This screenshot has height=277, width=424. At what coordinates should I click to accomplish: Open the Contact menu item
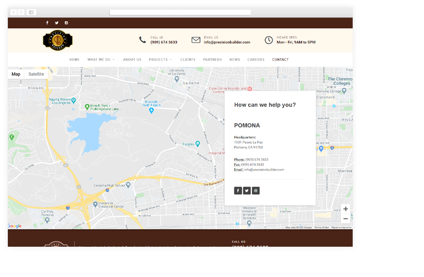point(280,60)
